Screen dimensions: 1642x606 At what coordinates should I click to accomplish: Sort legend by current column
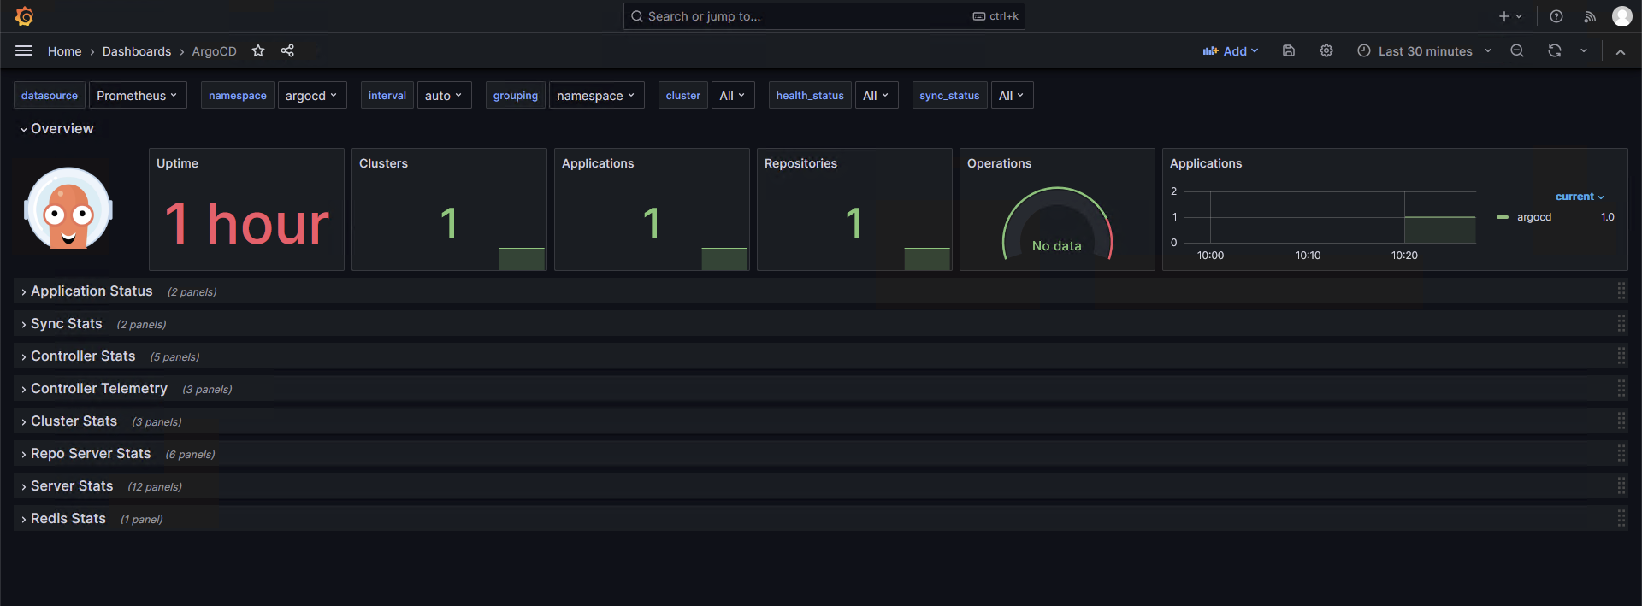coord(1579,197)
